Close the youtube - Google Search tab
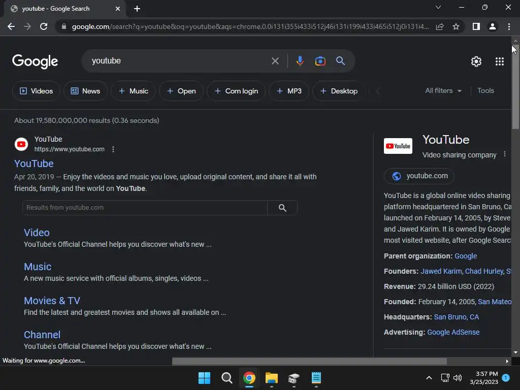This screenshot has width=520, height=390. (x=118, y=9)
